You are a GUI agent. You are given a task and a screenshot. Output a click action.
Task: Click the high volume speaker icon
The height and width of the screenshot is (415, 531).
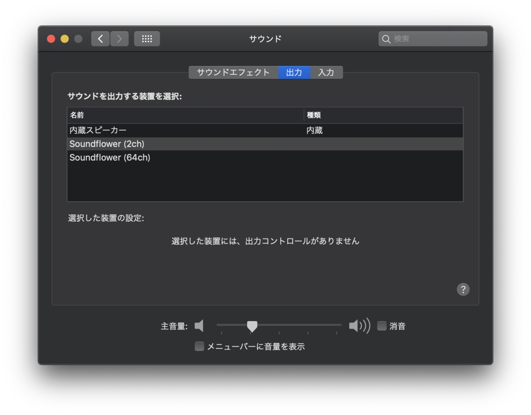click(359, 326)
